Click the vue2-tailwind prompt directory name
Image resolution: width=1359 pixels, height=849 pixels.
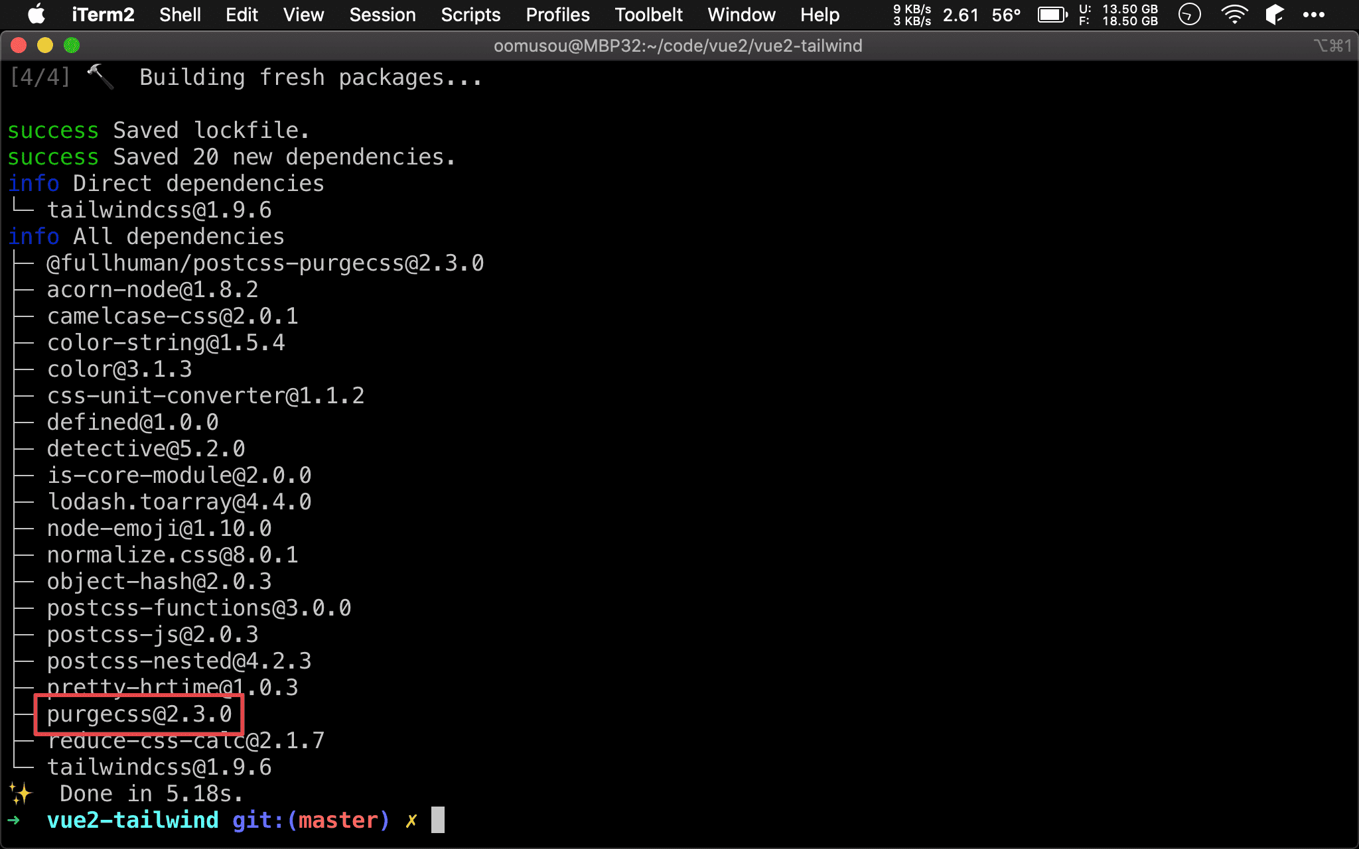click(133, 820)
